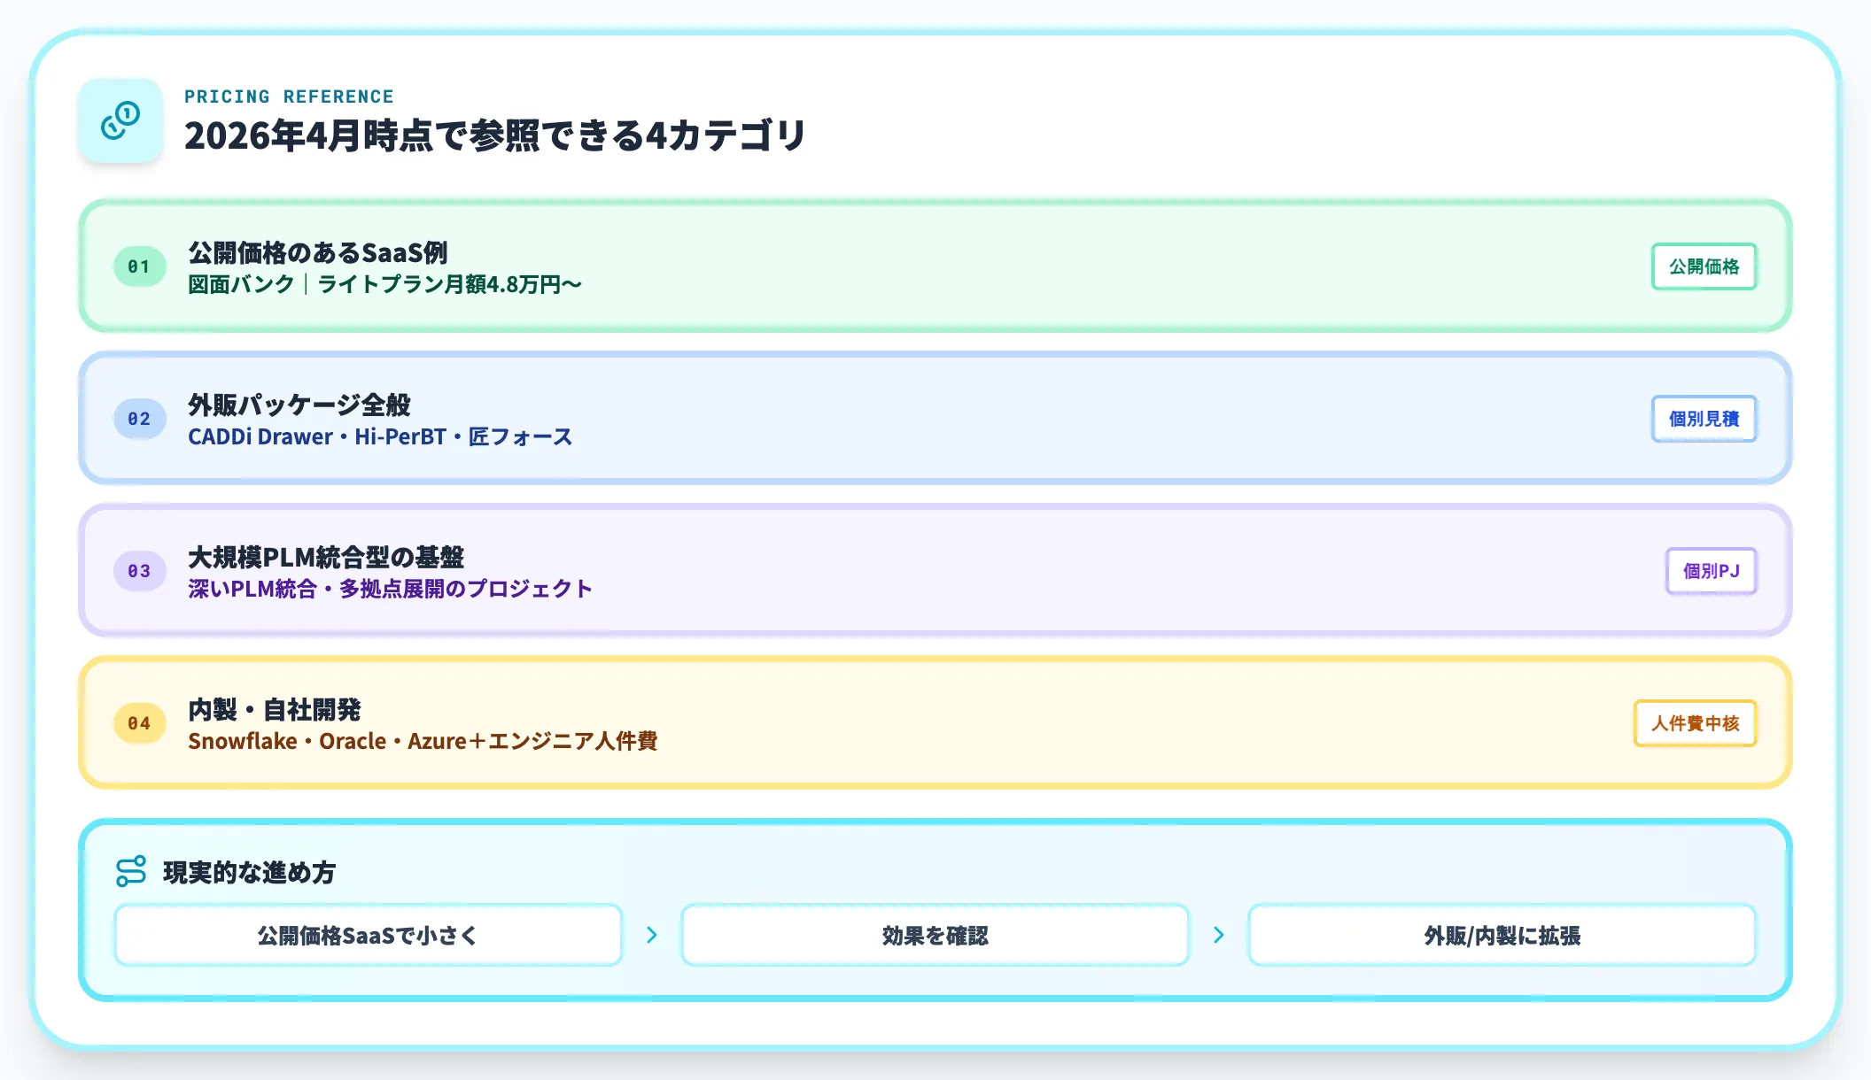Enable the 公開価格SaaSで小さく step
The width and height of the screenshot is (1871, 1080).
point(368,936)
